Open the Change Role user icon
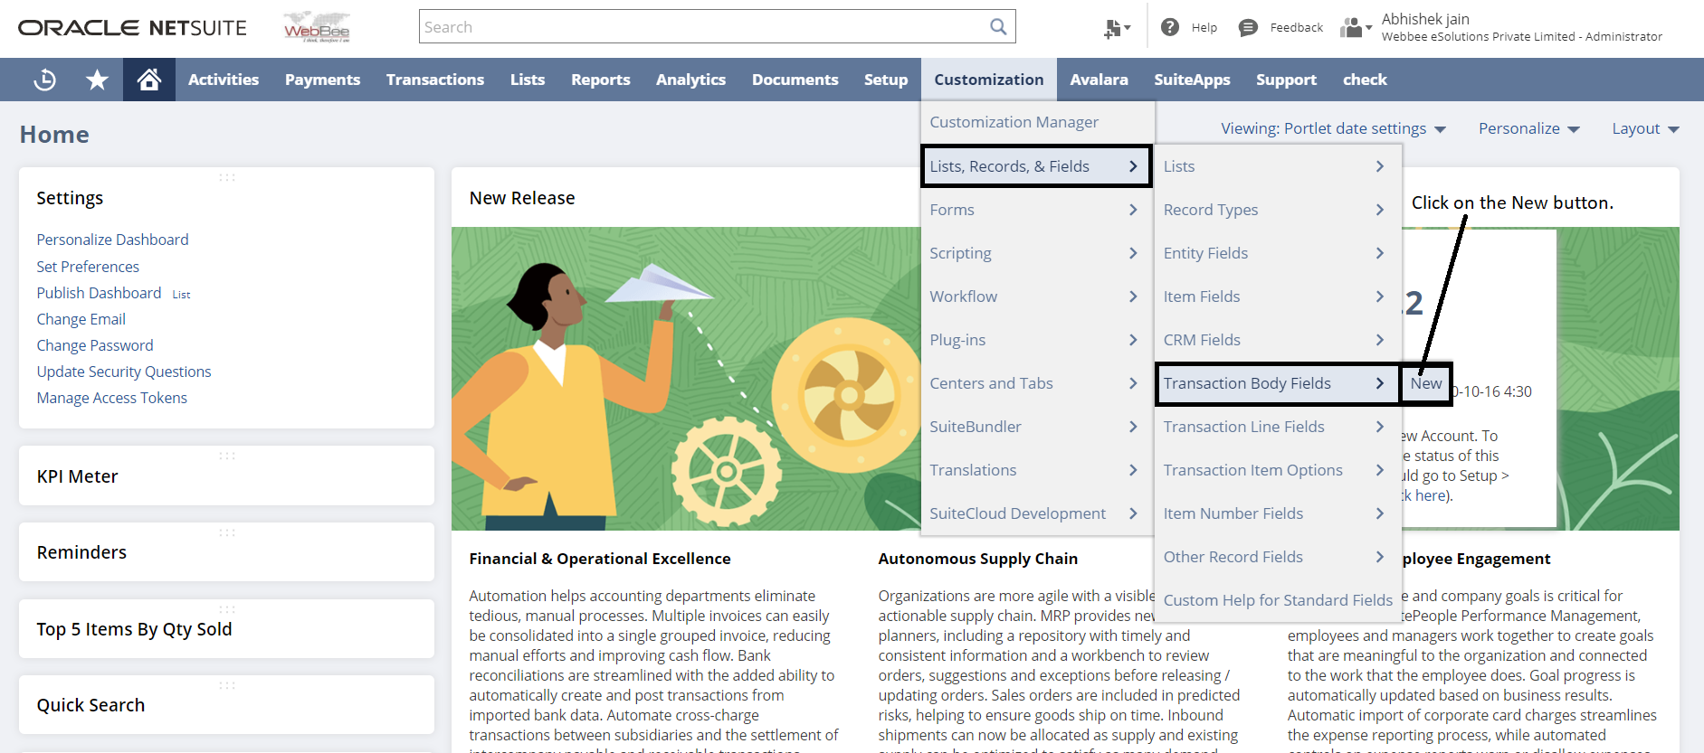Screen dimensions: 1704x753 point(1355,28)
